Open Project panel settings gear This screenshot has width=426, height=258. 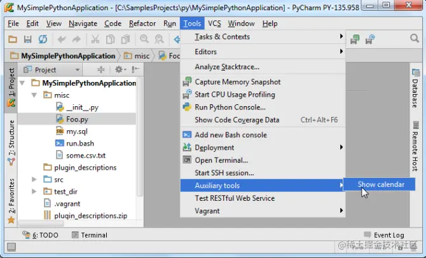coord(120,70)
